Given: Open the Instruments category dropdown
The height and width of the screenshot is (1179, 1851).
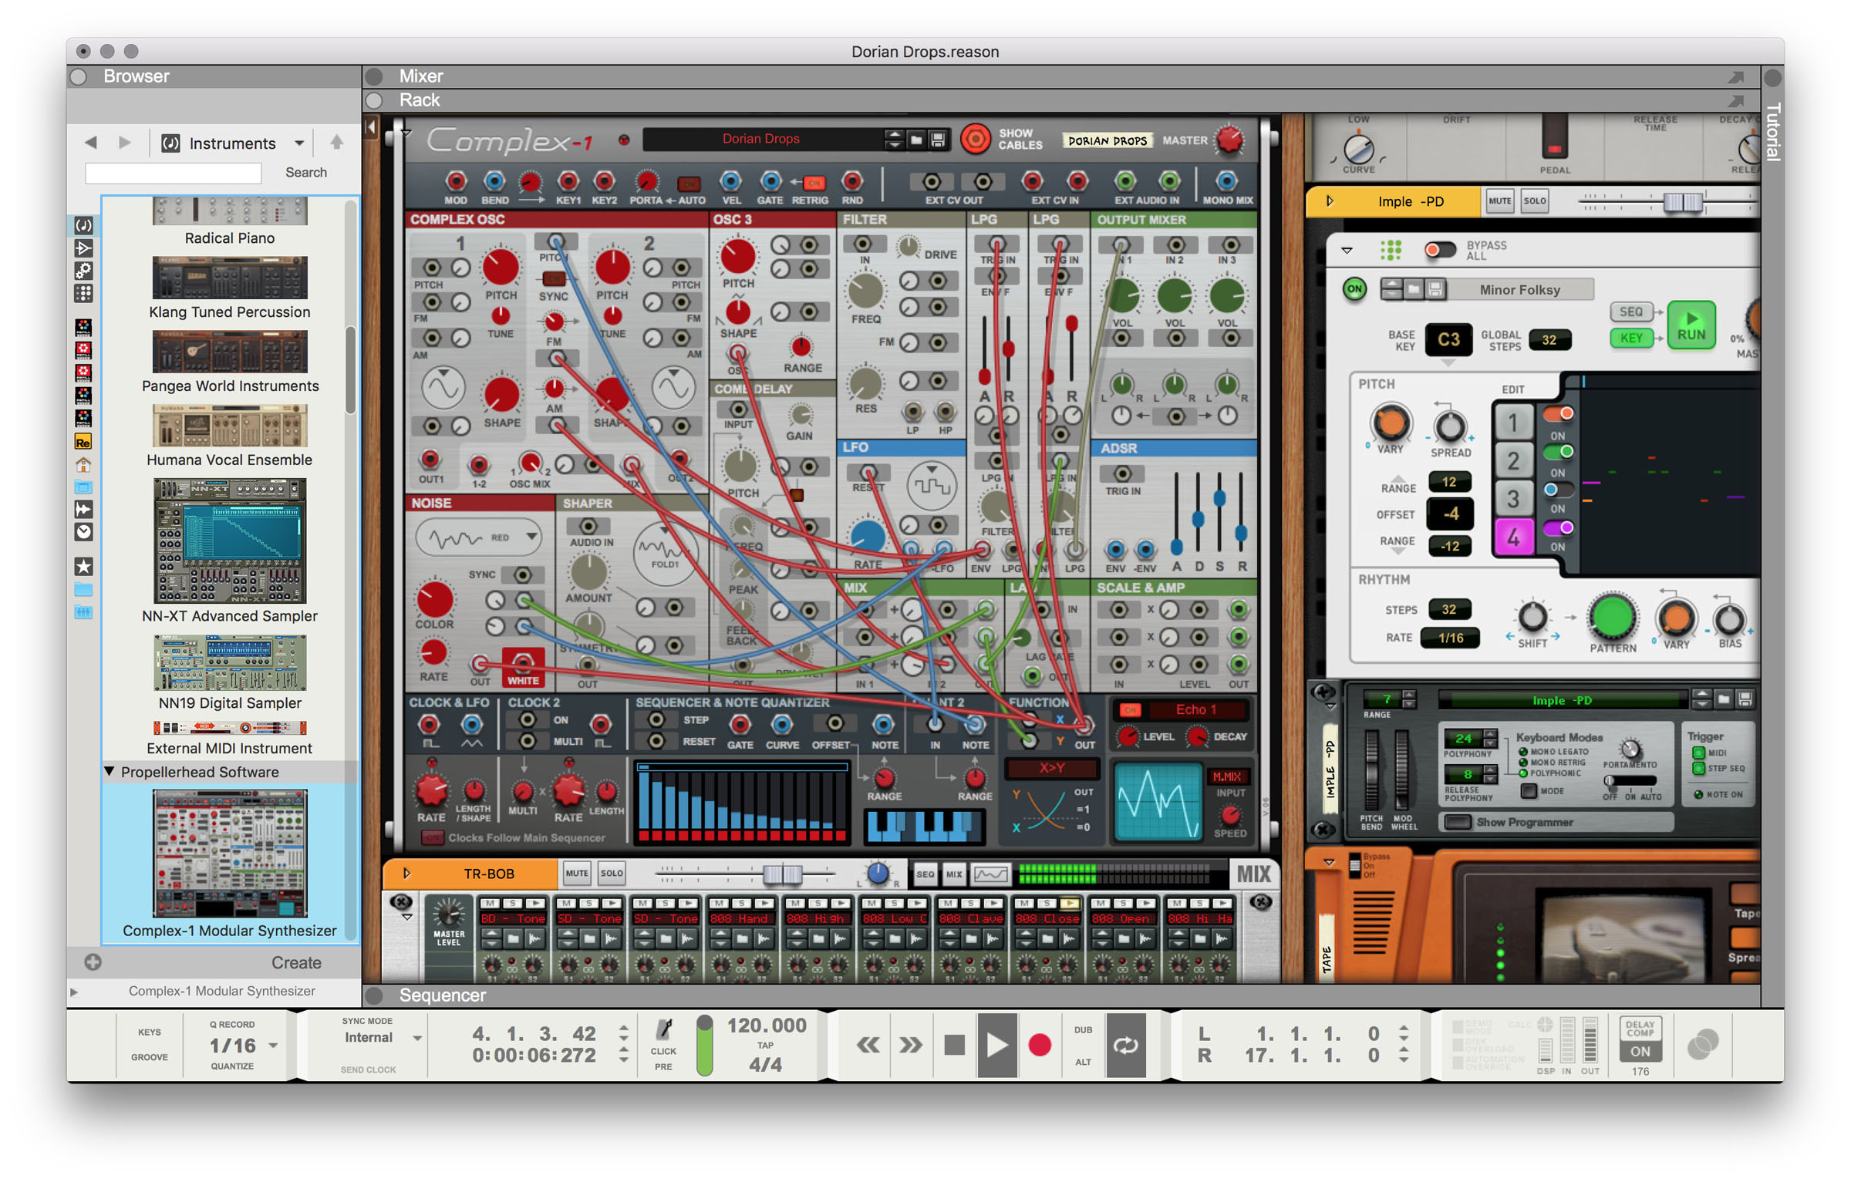Looking at the screenshot, I should click(299, 143).
